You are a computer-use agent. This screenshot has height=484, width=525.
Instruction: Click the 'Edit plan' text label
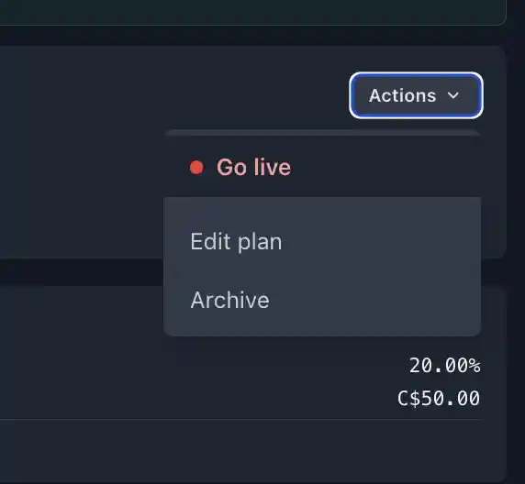(x=236, y=242)
